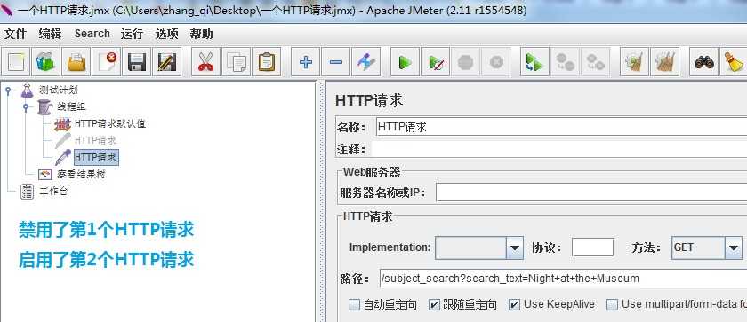This screenshot has height=322, width=747.
Task: Open the Search menu
Action: (92, 35)
